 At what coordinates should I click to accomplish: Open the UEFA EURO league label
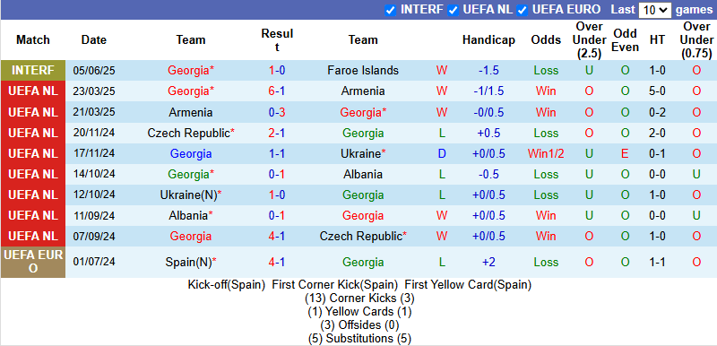(x=33, y=263)
